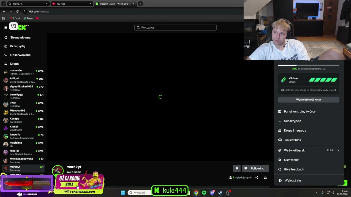Open the Gmail bookmark

[x=15, y=18]
